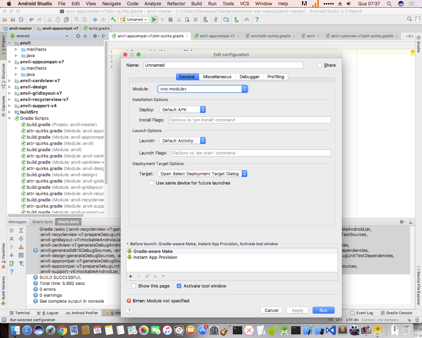Switch to the Miscellaneous tab

(x=217, y=77)
